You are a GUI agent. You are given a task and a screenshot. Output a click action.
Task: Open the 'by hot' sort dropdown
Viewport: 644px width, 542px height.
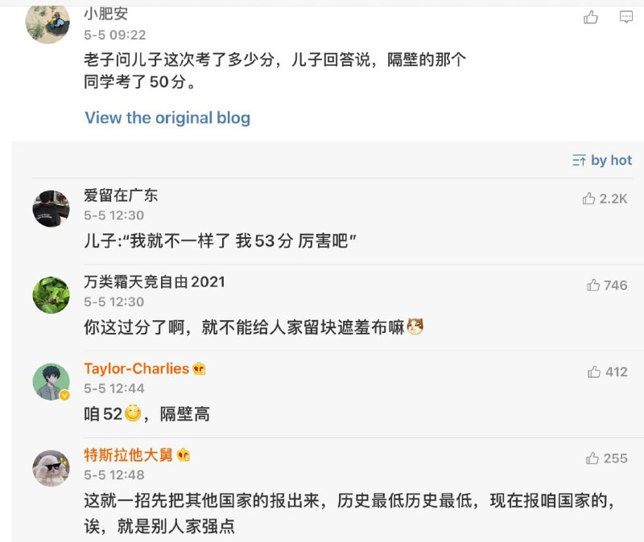(602, 160)
